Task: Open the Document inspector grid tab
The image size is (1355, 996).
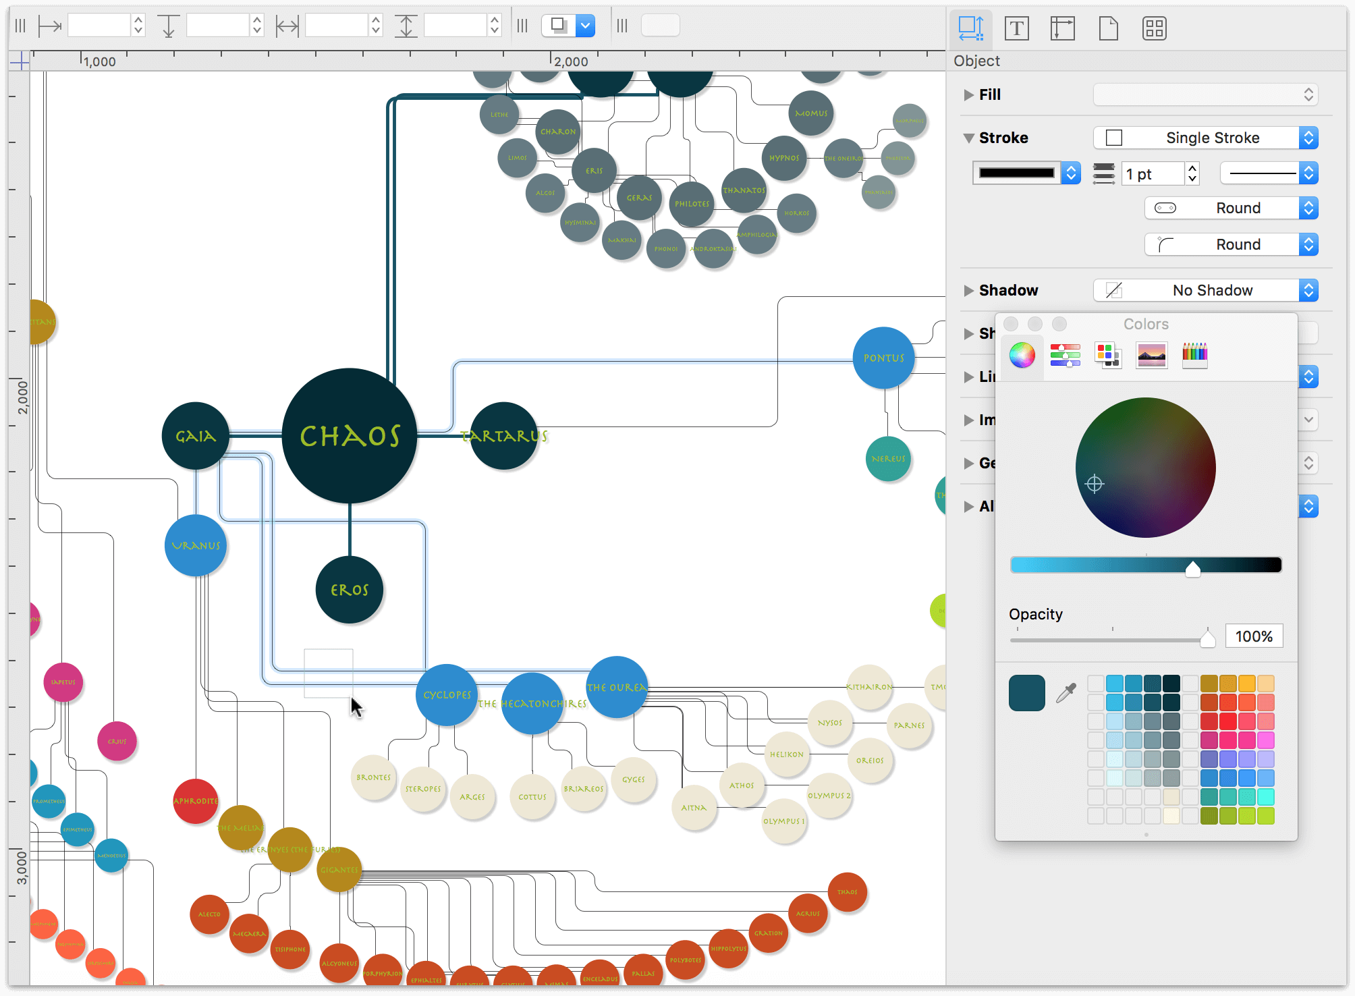Action: pos(1154,28)
